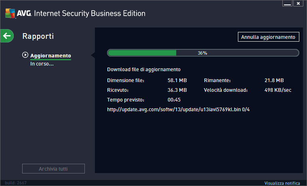Click the estimated time 00:45
The width and height of the screenshot is (307, 186).
click(174, 100)
